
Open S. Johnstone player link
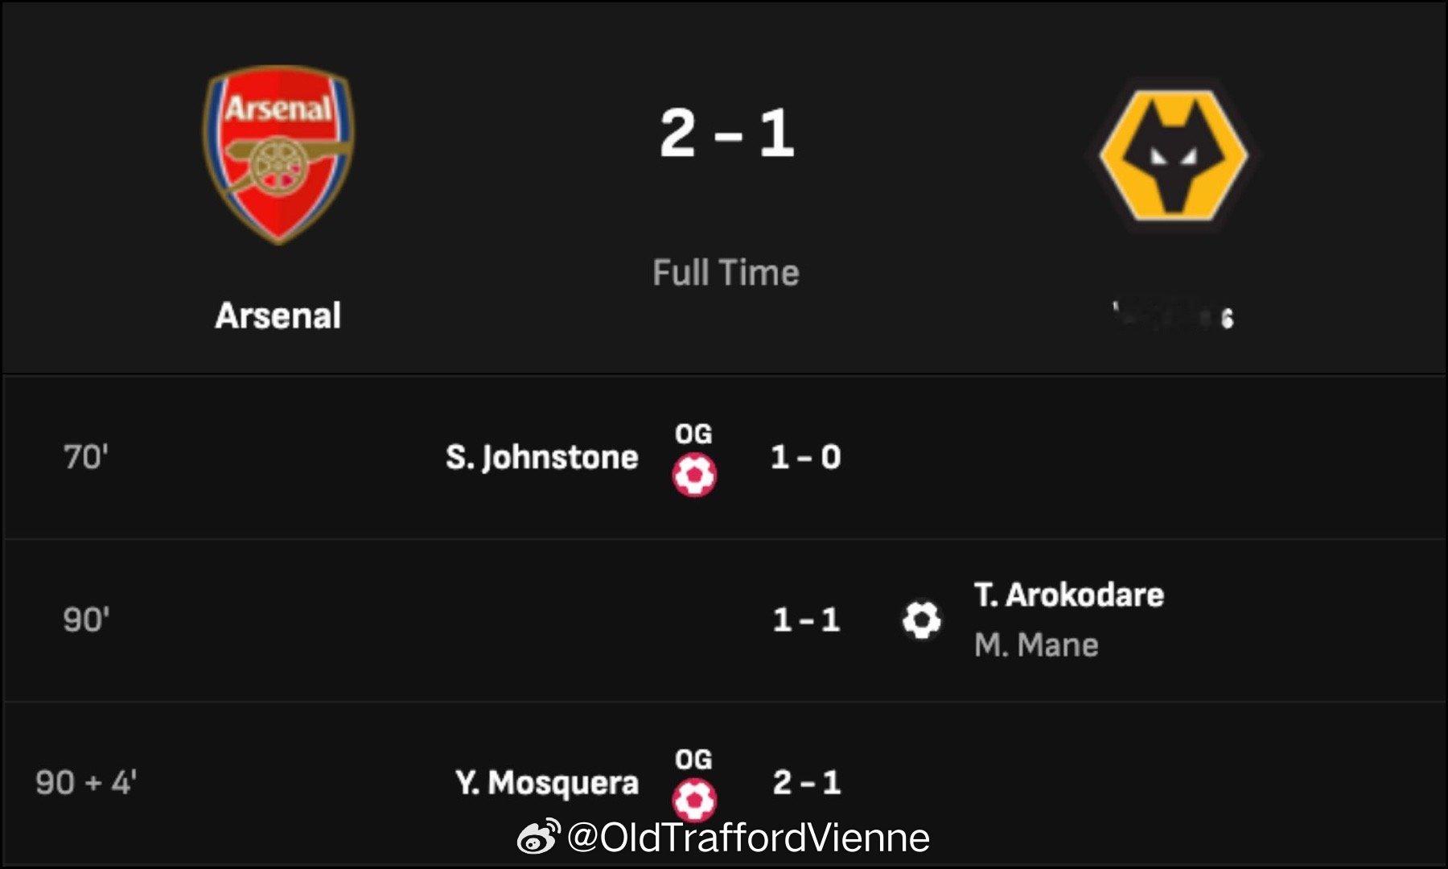(541, 457)
